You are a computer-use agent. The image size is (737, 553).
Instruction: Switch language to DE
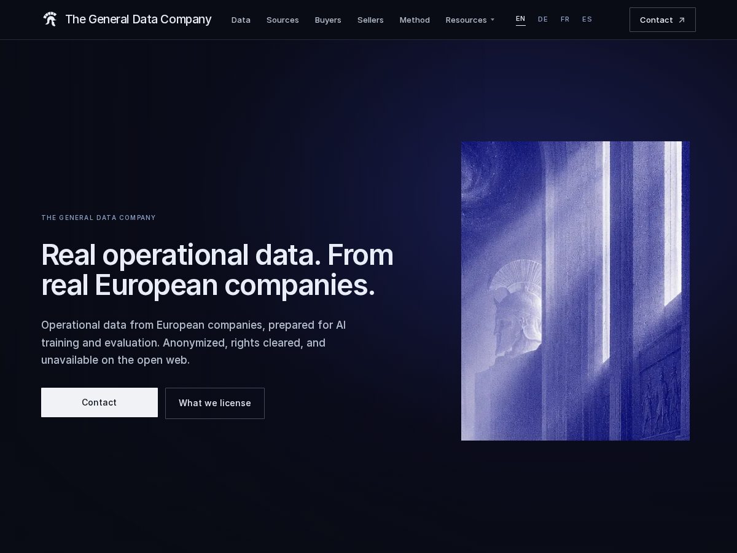[x=543, y=19]
